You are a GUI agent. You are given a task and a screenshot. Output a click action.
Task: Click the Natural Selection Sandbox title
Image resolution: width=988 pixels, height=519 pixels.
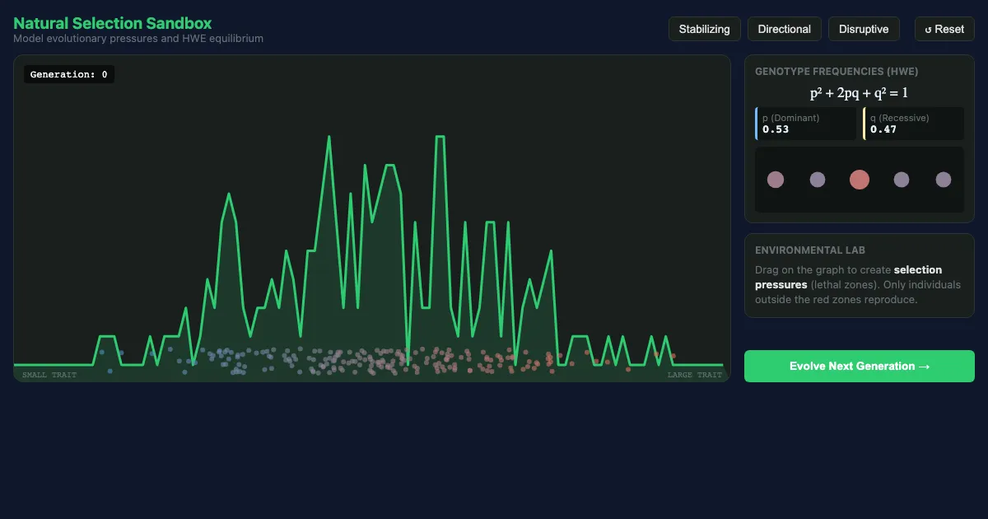(x=113, y=24)
